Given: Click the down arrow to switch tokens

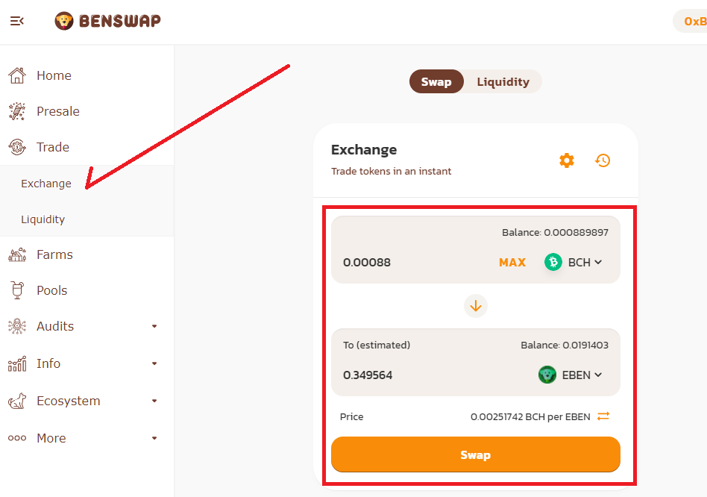Looking at the screenshot, I should coord(476,306).
